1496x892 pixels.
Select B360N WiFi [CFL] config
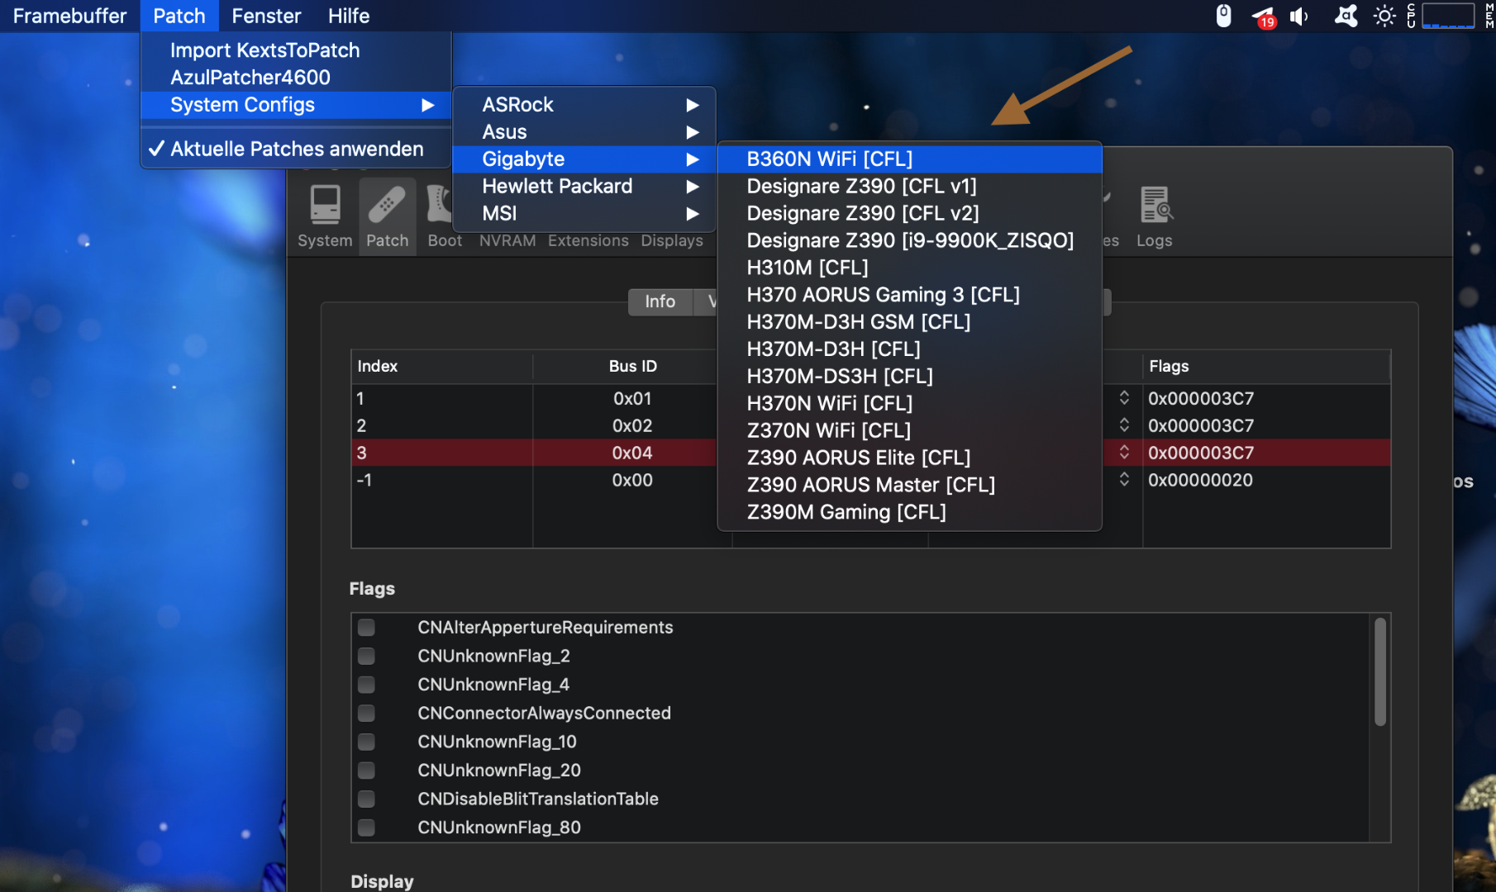coord(910,159)
